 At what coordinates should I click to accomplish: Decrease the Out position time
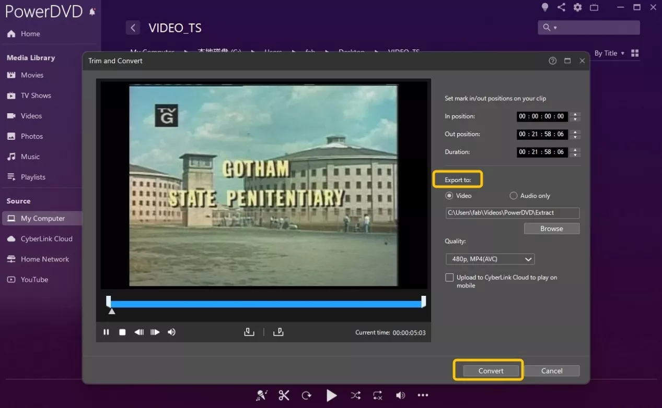[575, 137]
